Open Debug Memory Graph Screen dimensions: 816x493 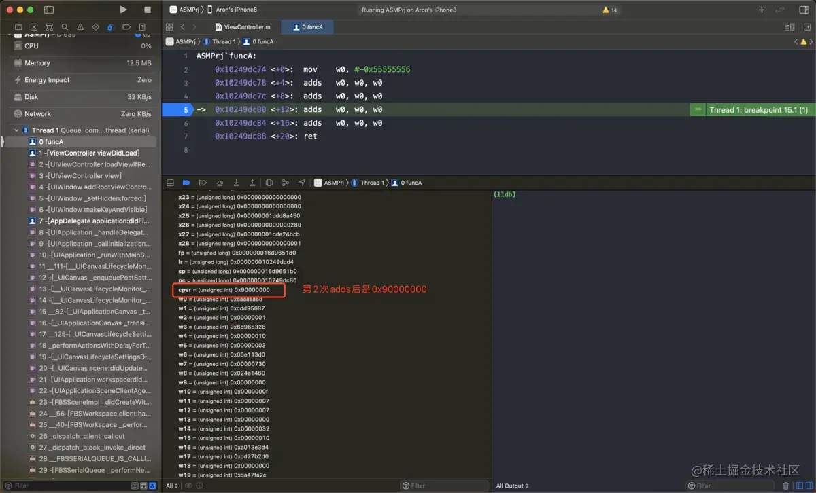tap(286, 183)
